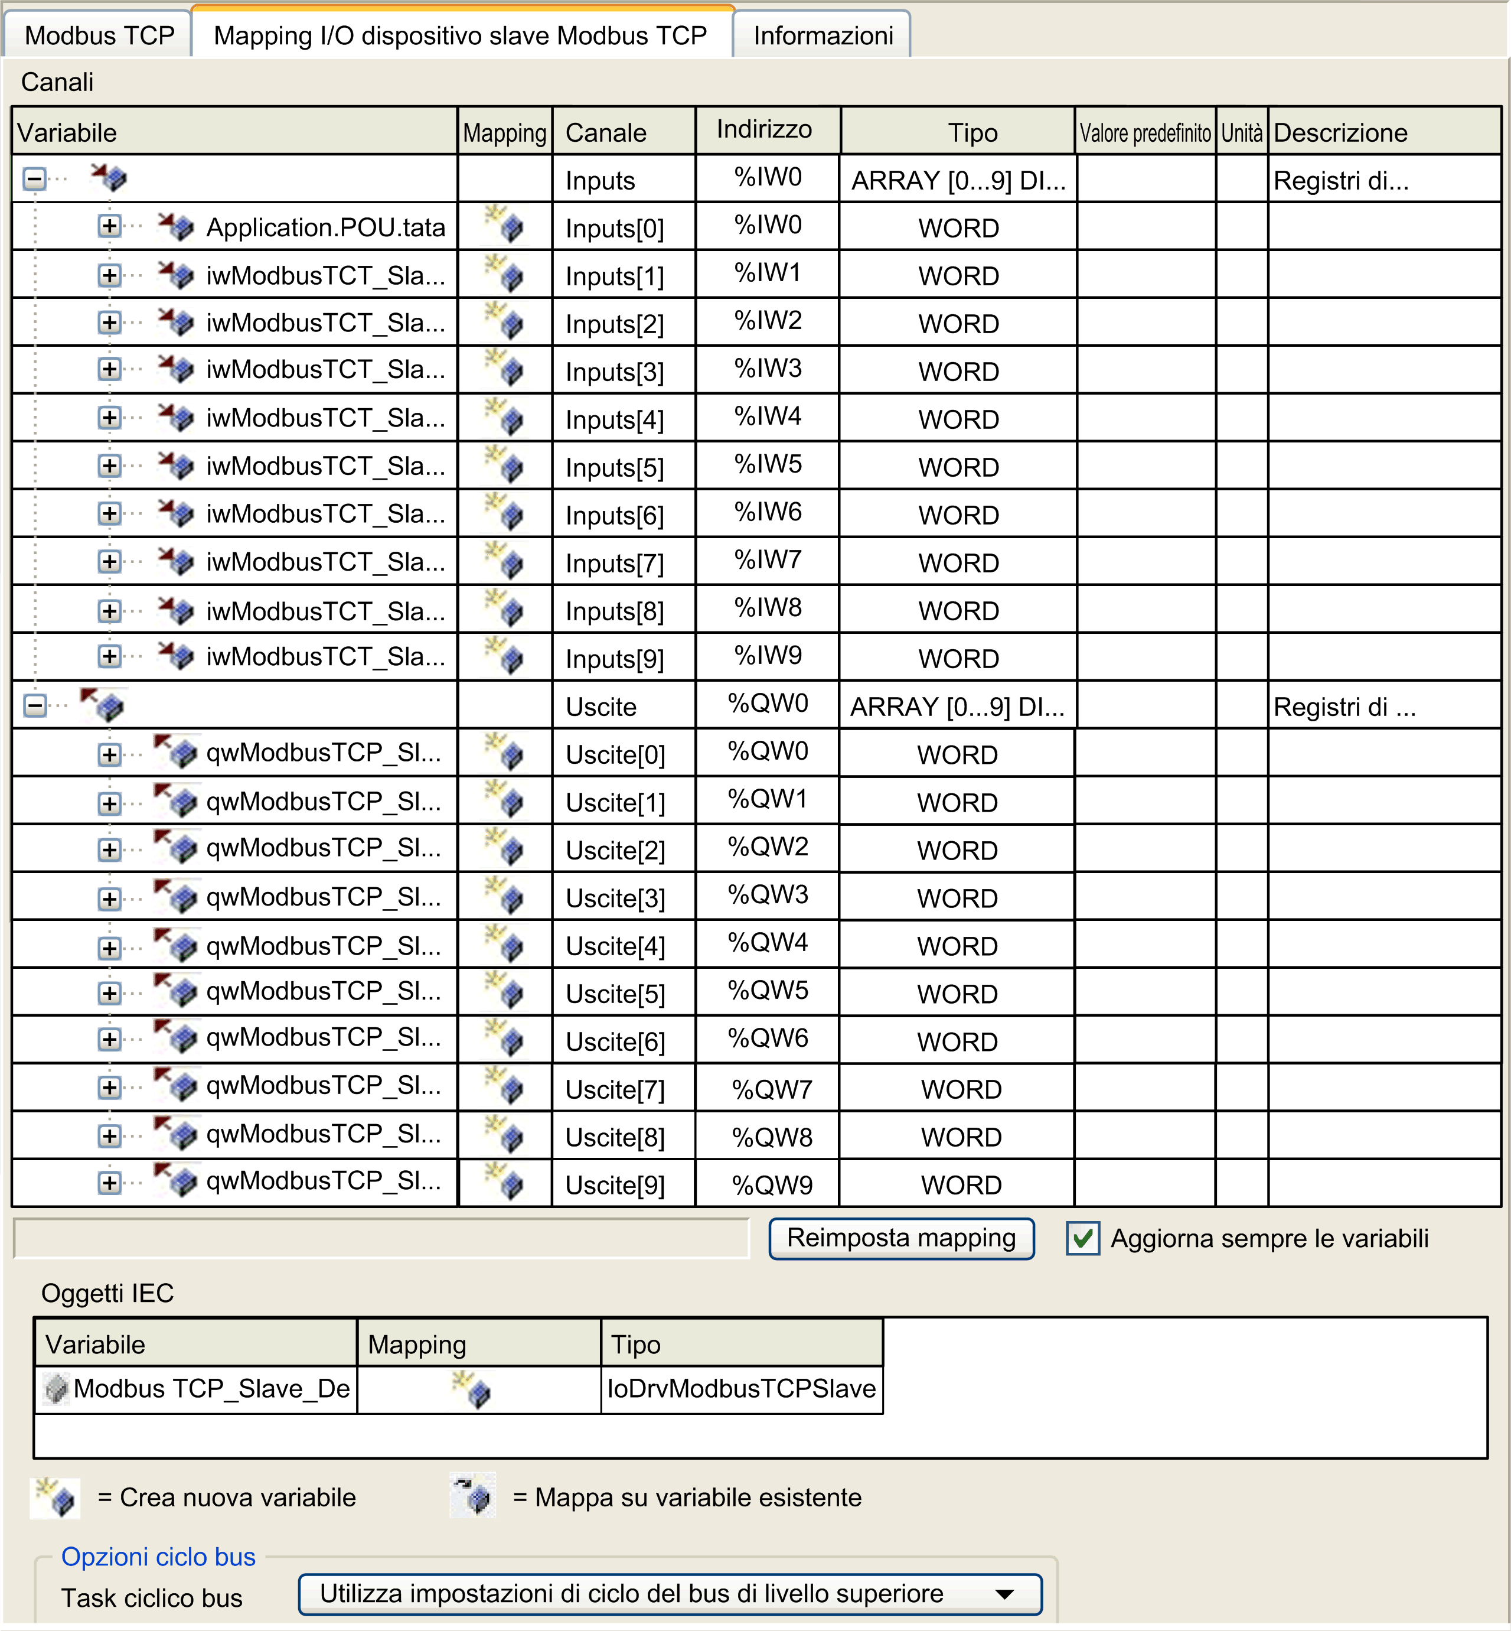The height and width of the screenshot is (1631, 1511).
Task: Select Application.POU.tata variable name
Action: [x=325, y=227]
